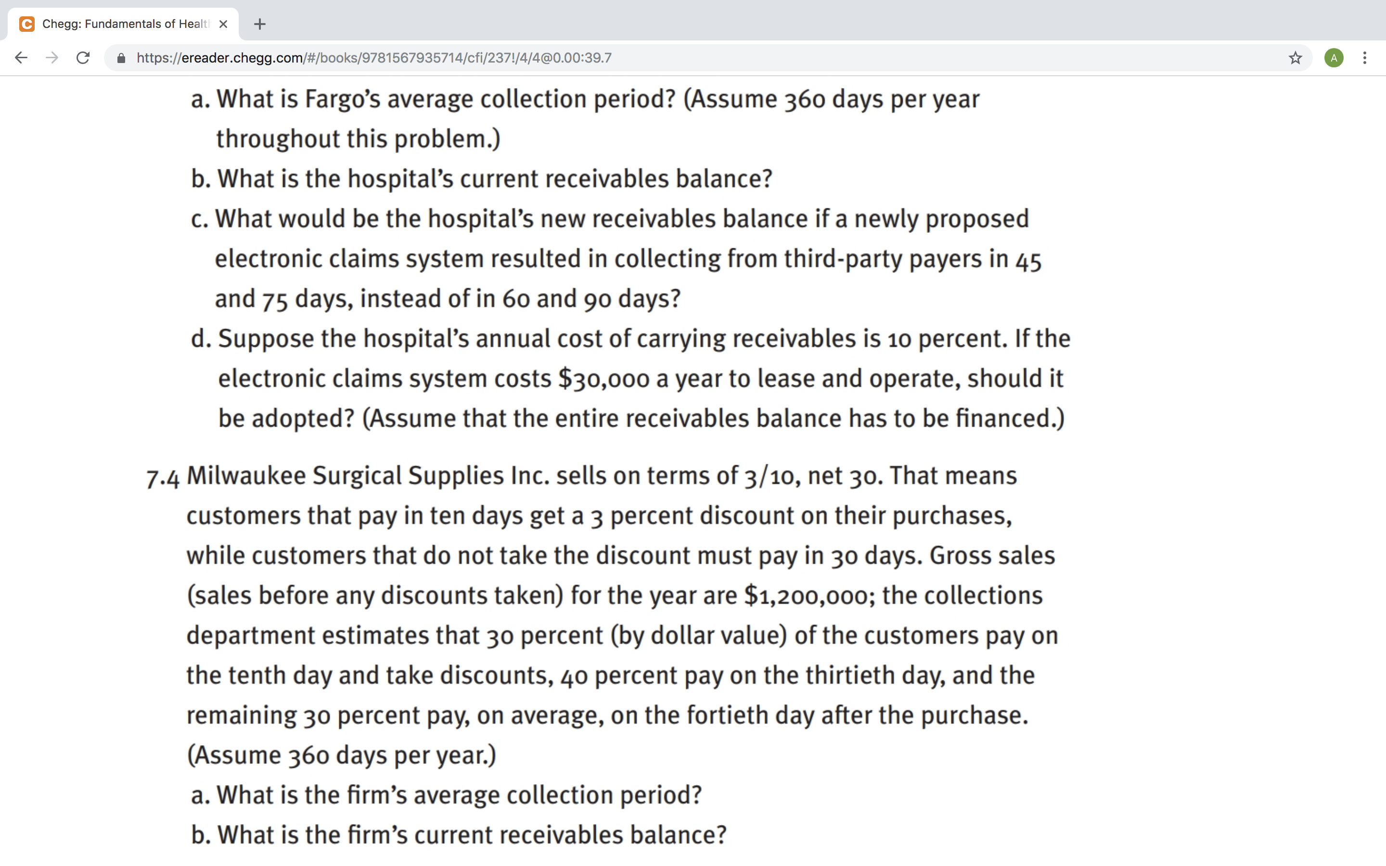Viewport: 1386px width, 866px height.
Task: Click question c about the electronic claims system
Action: pos(616,259)
